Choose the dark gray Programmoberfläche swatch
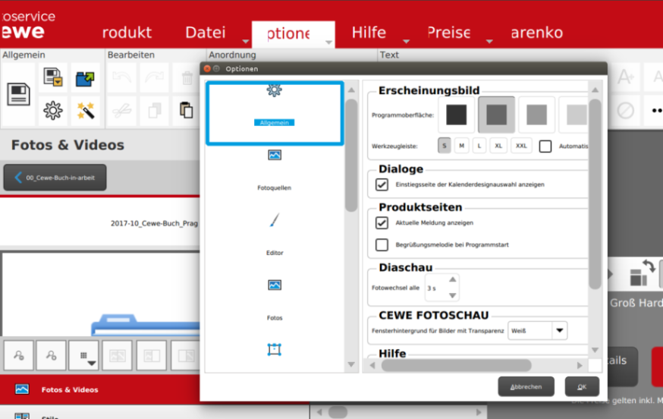The image size is (663, 419). tap(496, 115)
